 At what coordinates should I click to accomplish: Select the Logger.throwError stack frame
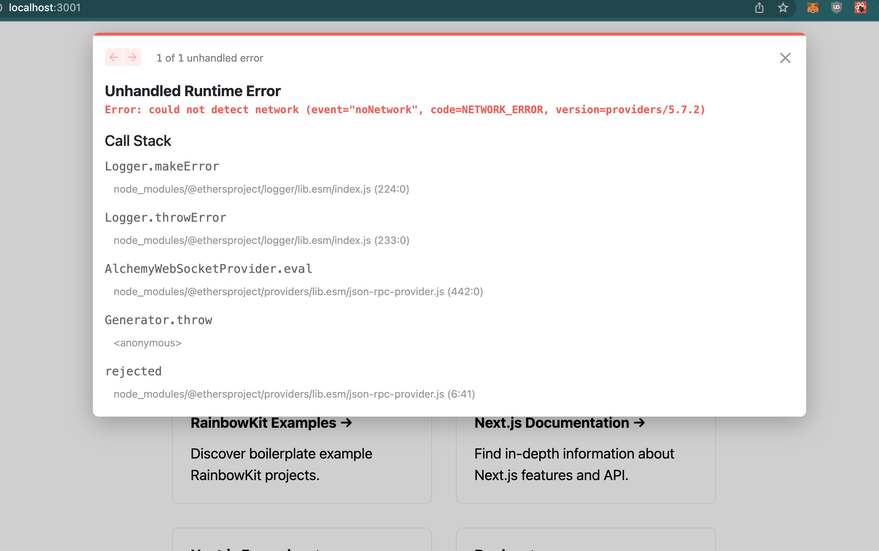click(165, 218)
